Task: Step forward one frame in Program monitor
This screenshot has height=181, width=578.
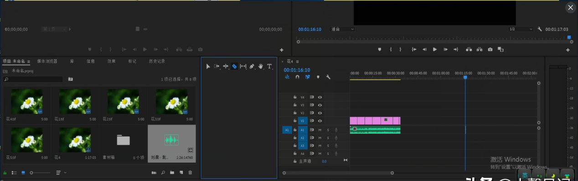Action: [445, 49]
